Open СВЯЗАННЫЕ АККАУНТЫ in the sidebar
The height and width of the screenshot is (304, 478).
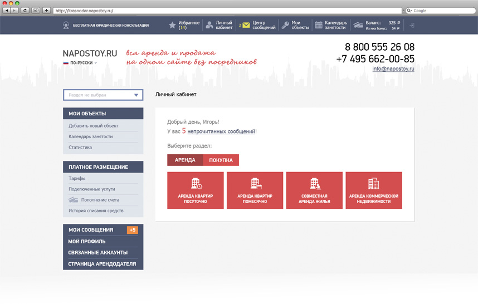[x=98, y=253]
